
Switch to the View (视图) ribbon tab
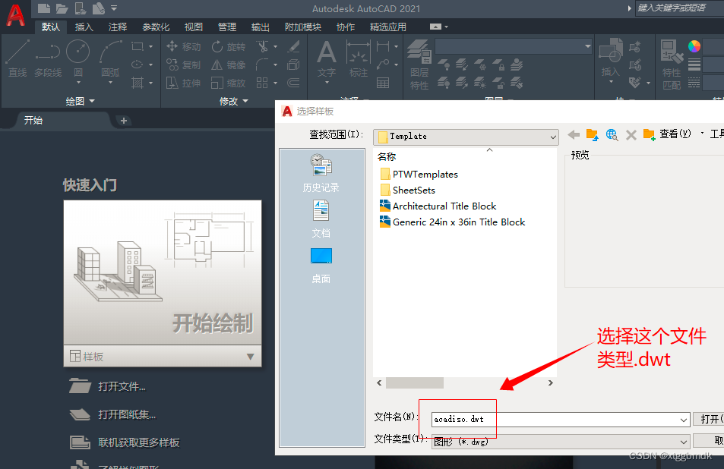click(x=194, y=27)
